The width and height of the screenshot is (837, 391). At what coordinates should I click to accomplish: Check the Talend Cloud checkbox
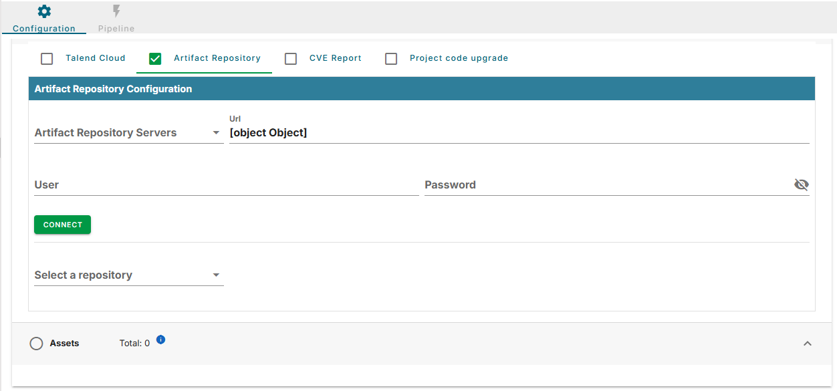(x=47, y=59)
